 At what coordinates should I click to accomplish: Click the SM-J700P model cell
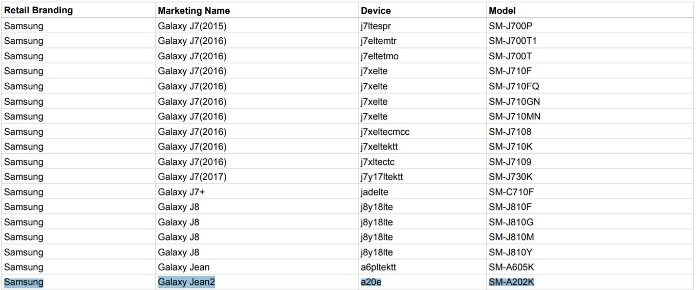[511, 26]
